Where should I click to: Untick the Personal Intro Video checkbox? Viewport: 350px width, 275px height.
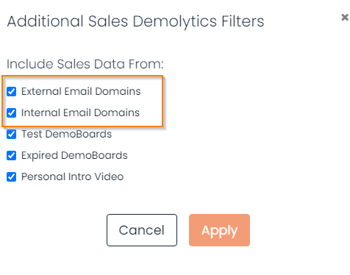click(x=11, y=176)
